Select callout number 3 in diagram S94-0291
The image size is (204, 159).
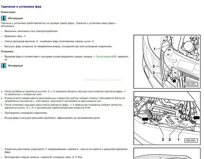click(x=154, y=73)
